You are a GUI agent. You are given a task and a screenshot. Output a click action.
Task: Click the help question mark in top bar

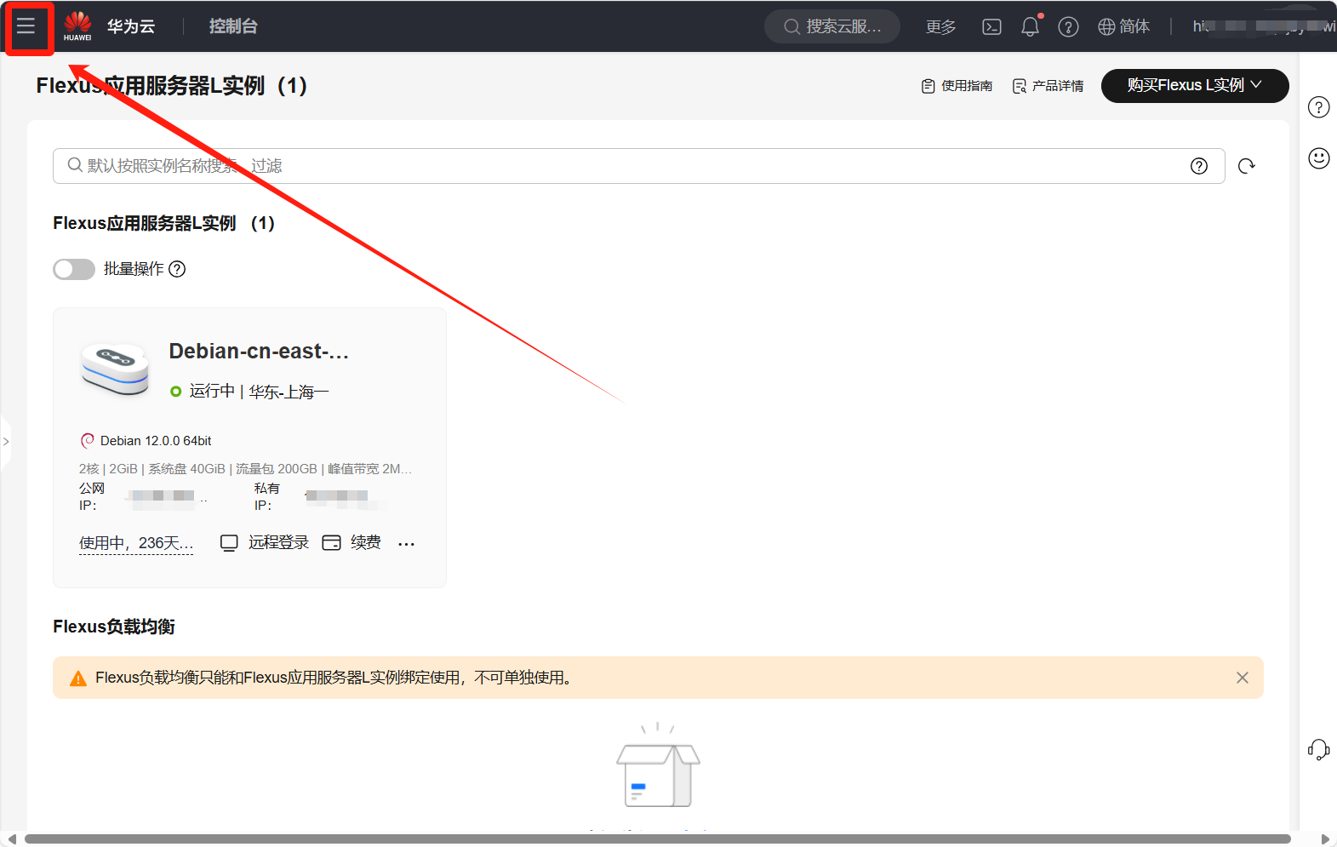(x=1068, y=27)
